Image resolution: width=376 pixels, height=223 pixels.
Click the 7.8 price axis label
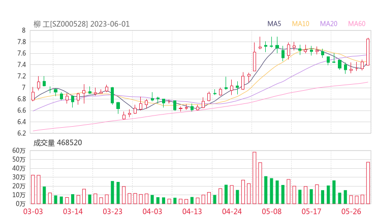pyautogui.click(x=21, y=42)
